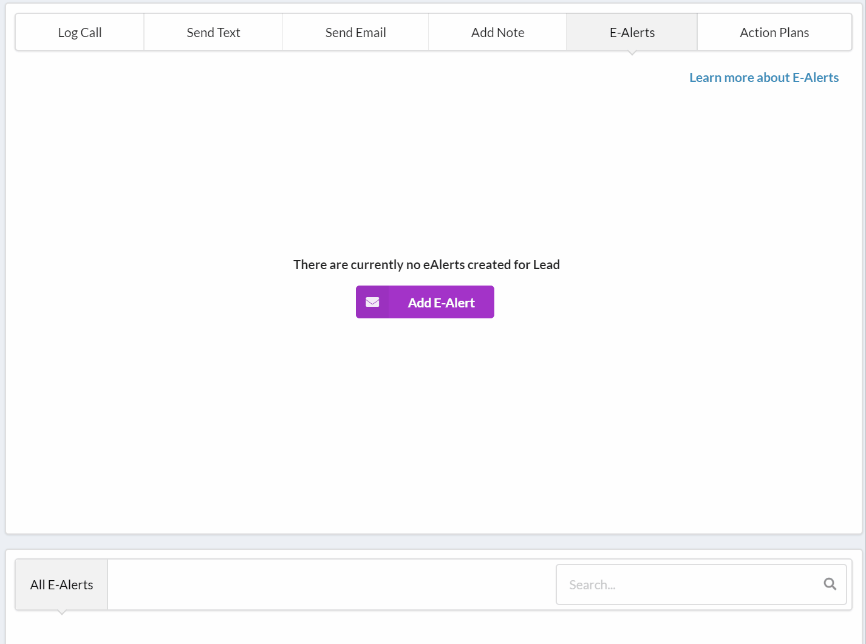Click the magnifying glass search icon
Viewport: 866px width, 644px height.
click(830, 584)
